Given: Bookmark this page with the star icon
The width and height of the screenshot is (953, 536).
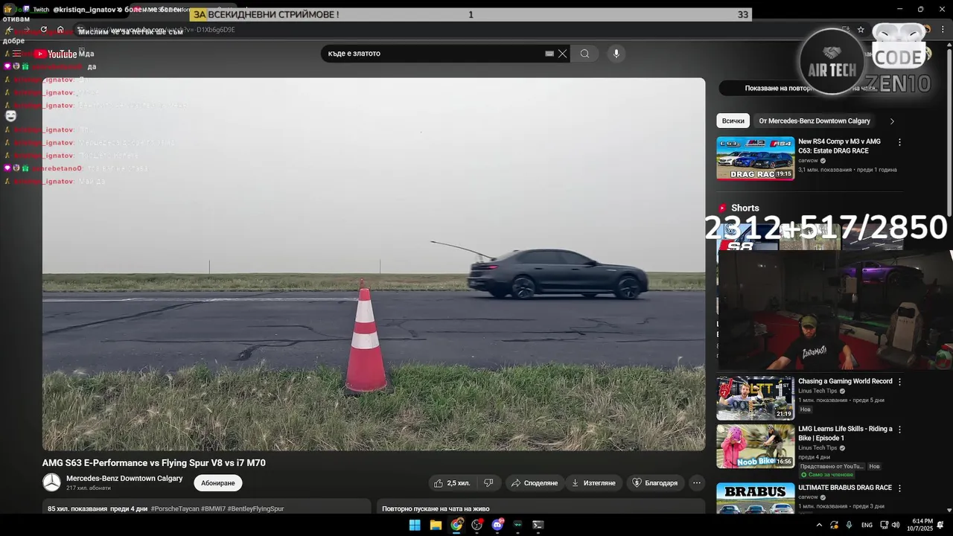Looking at the screenshot, I should [861, 30].
